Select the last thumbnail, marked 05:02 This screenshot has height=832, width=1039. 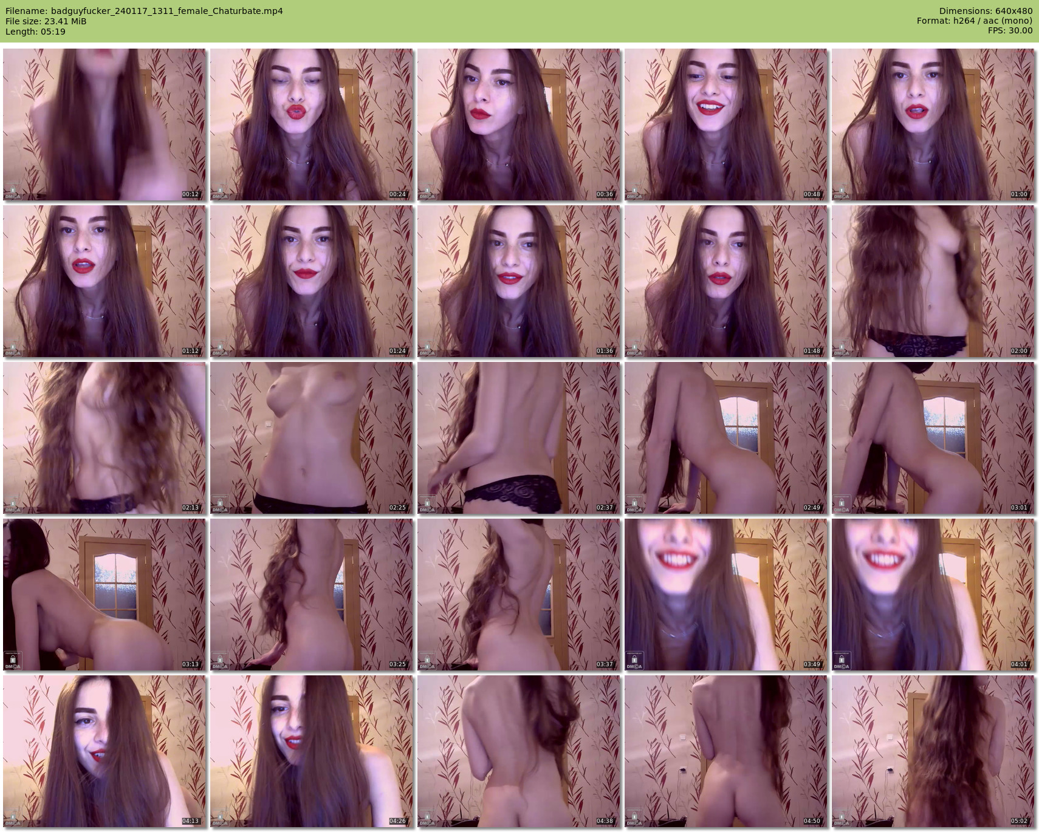tap(933, 751)
